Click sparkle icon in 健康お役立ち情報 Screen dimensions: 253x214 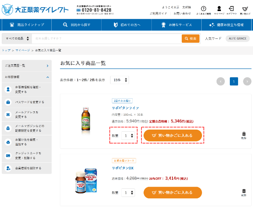point(212,25)
